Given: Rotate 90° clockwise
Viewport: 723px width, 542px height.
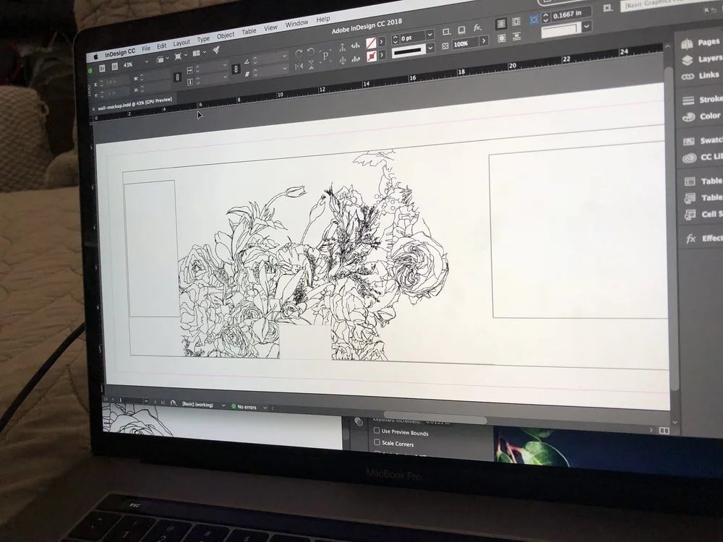Looking at the screenshot, I should [299, 54].
